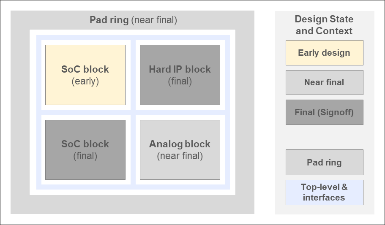Click the "(early)" text in SoC block
Viewport: 385px width, 225px height.
pyautogui.click(x=85, y=81)
